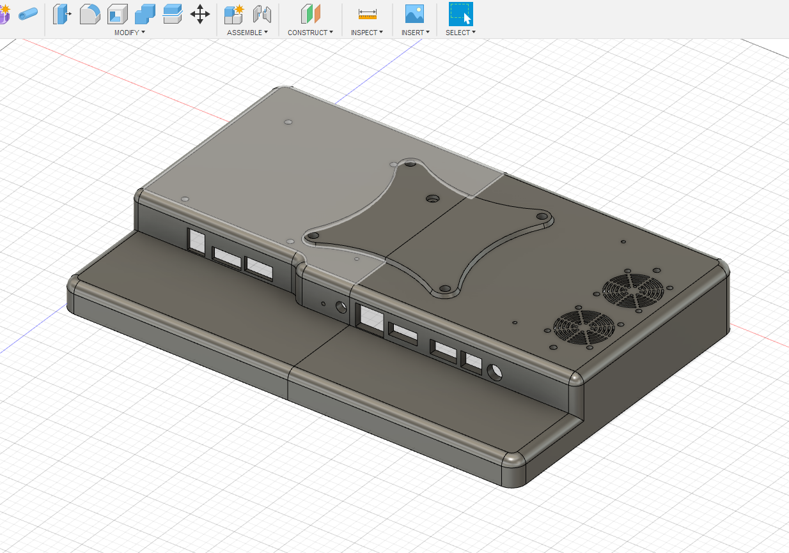This screenshot has height=553, width=789.
Task: Select the Joint tool
Action: tap(262, 14)
